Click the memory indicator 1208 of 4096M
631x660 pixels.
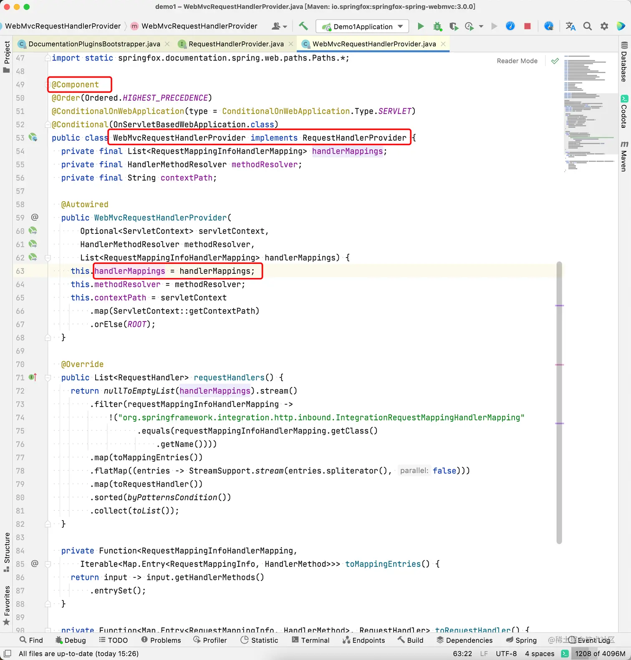(x=600, y=654)
